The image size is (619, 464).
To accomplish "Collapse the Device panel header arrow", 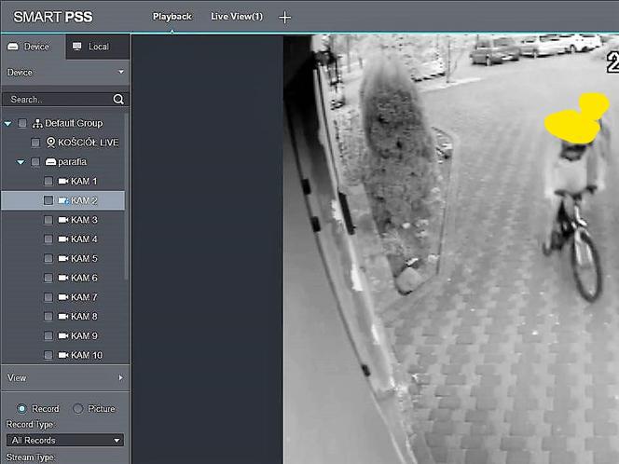I will [121, 72].
